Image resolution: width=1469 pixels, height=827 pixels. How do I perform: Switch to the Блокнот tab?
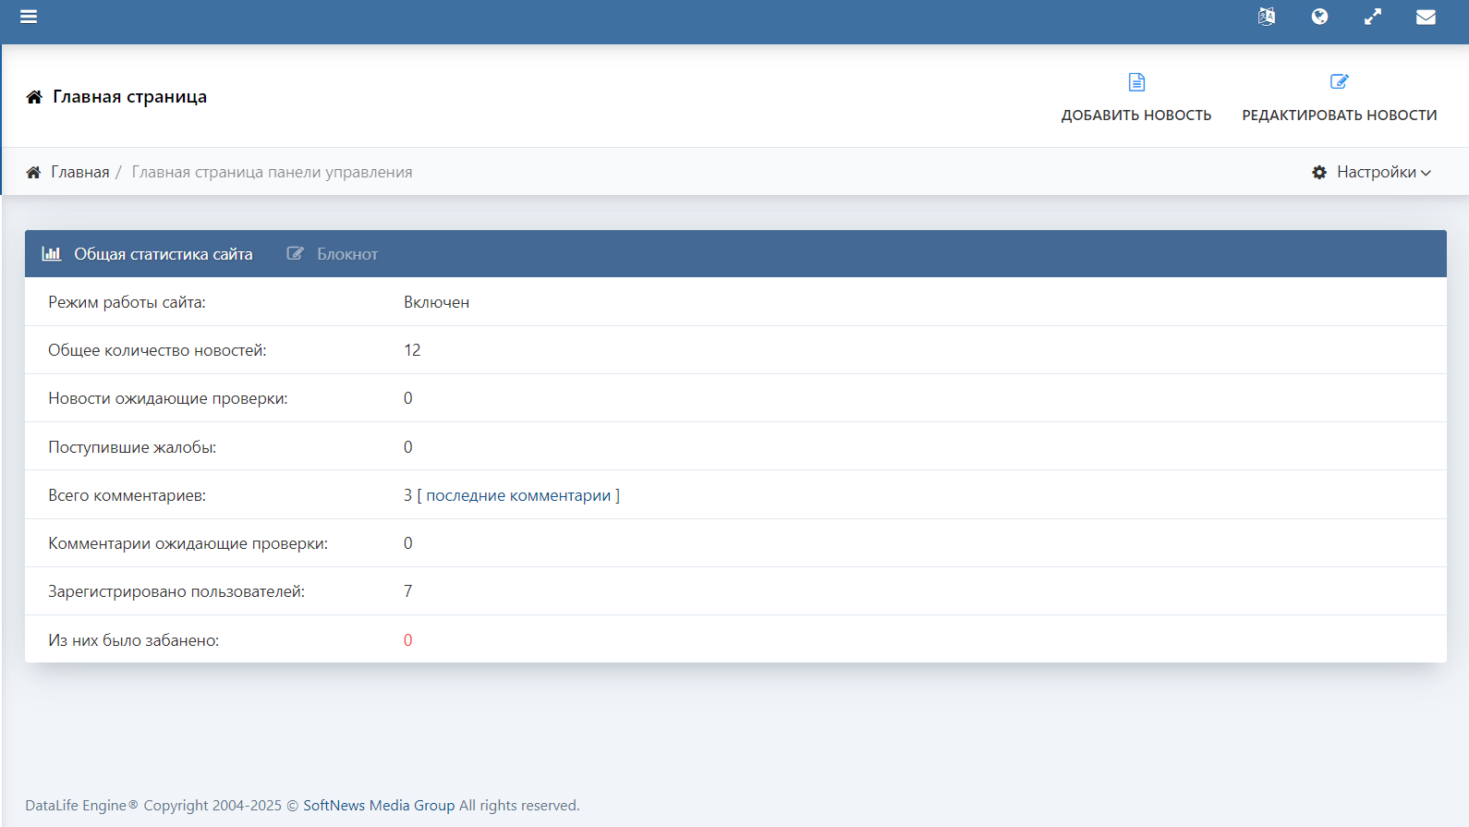coord(346,254)
